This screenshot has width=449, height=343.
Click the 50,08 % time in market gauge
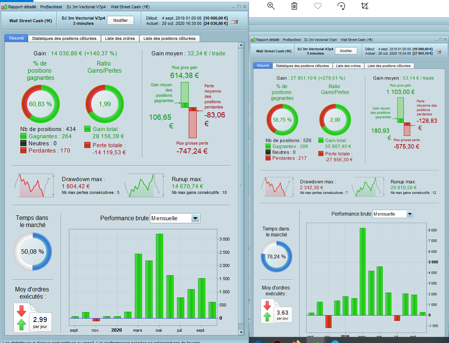33,252
